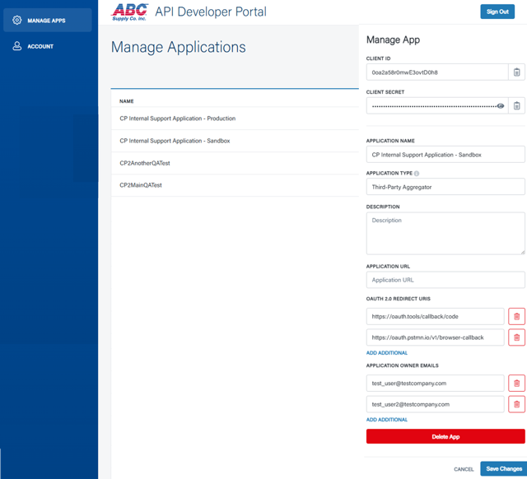Delete the oauth.tools callback redirect URI
527x479 pixels.
tap(516, 316)
